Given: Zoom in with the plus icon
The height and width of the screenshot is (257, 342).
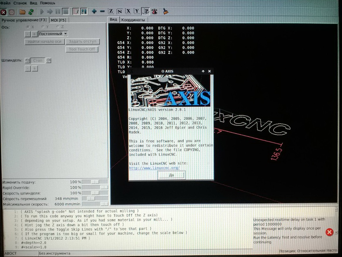Looking at the screenshot, I should click(x=94, y=11).
